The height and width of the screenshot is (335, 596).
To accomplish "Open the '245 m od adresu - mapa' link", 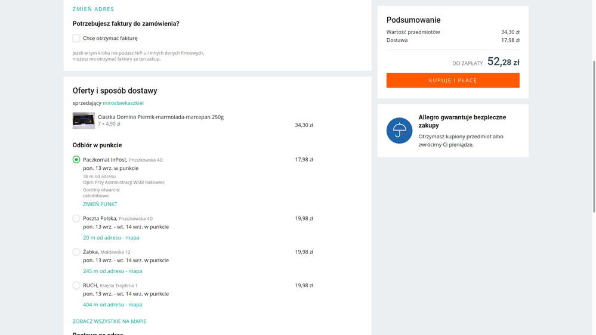I will click(113, 271).
